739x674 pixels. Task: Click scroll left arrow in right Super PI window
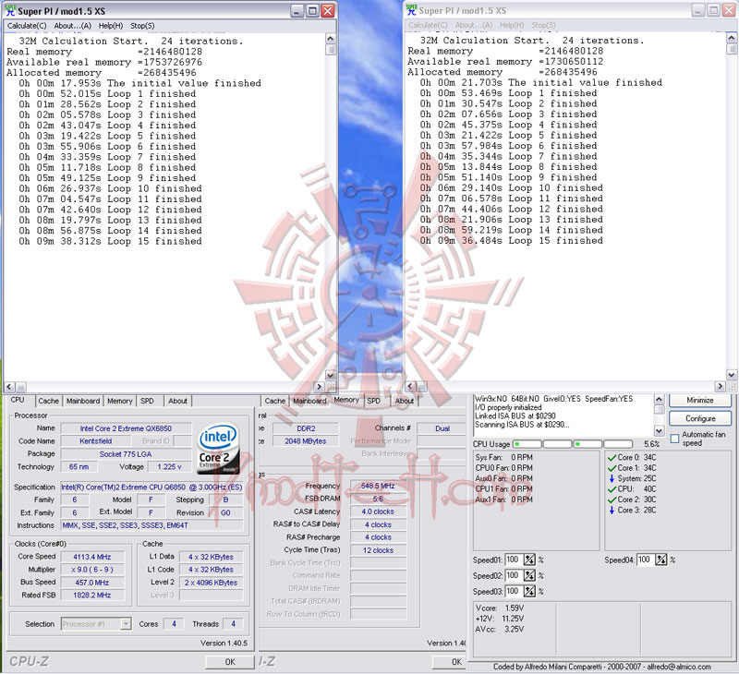pos(410,386)
